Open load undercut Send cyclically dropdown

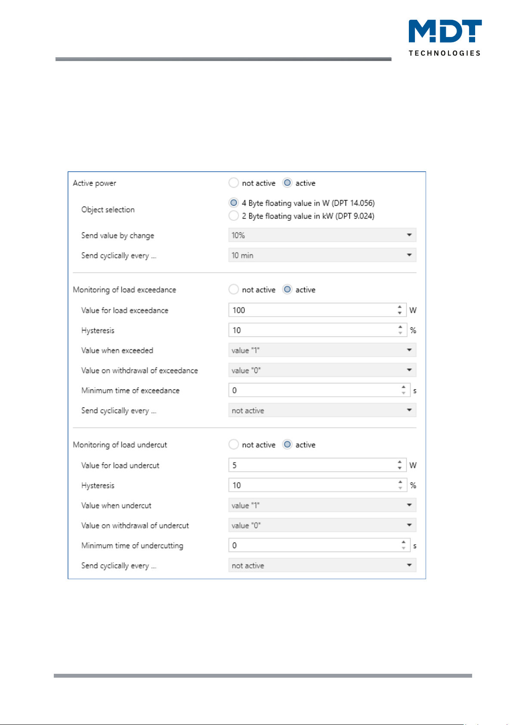322,565
